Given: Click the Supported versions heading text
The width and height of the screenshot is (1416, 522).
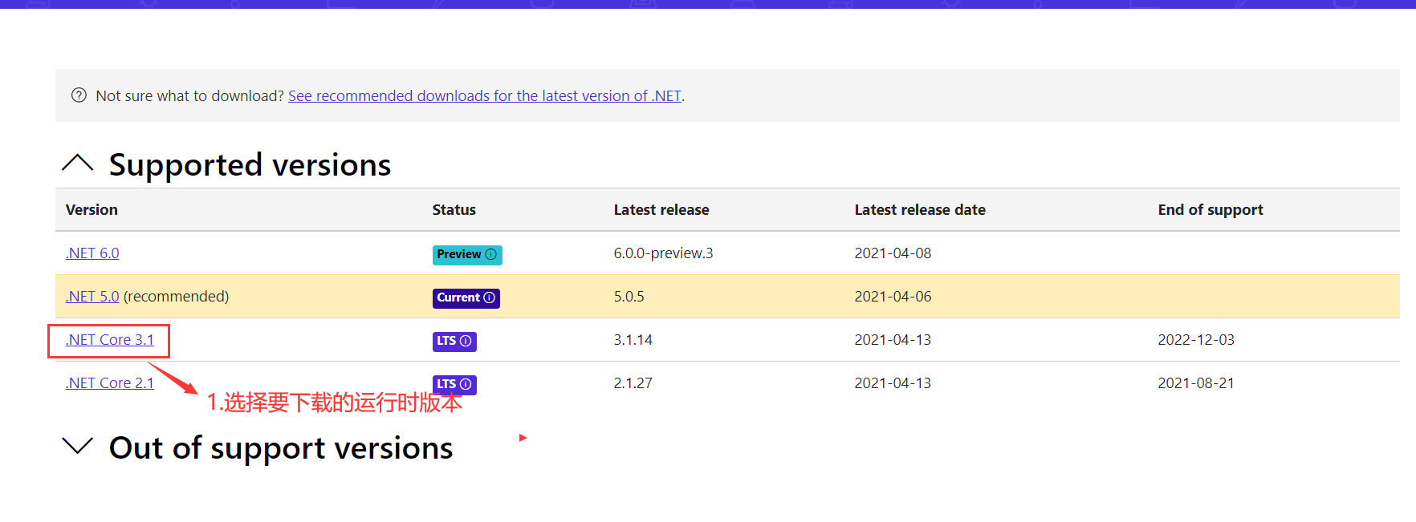Looking at the screenshot, I should pyautogui.click(x=250, y=165).
